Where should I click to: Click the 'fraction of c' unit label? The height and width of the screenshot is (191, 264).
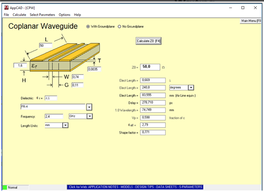[177, 118]
